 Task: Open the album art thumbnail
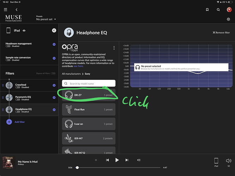click(9, 163)
